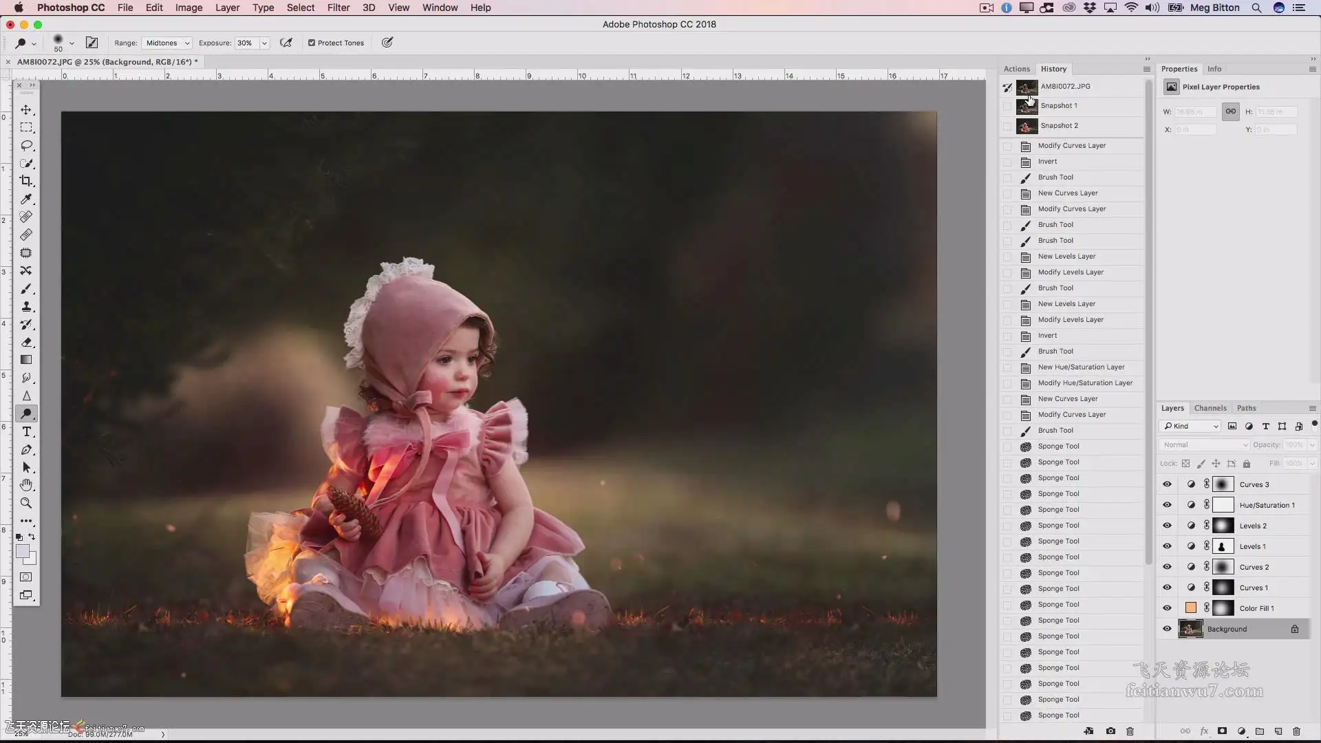Viewport: 1321px width, 743px height.
Task: Select the Horizontal Type tool
Action: click(26, 432)
